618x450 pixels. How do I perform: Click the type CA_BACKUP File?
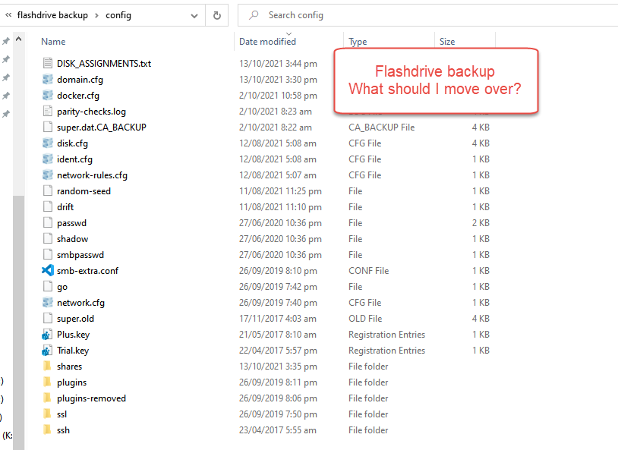pos(381,127)
